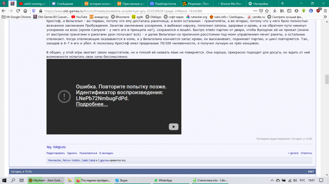Screen dimensions: 329x184
Task: Add post В закладки
Action: coord(106,153)
